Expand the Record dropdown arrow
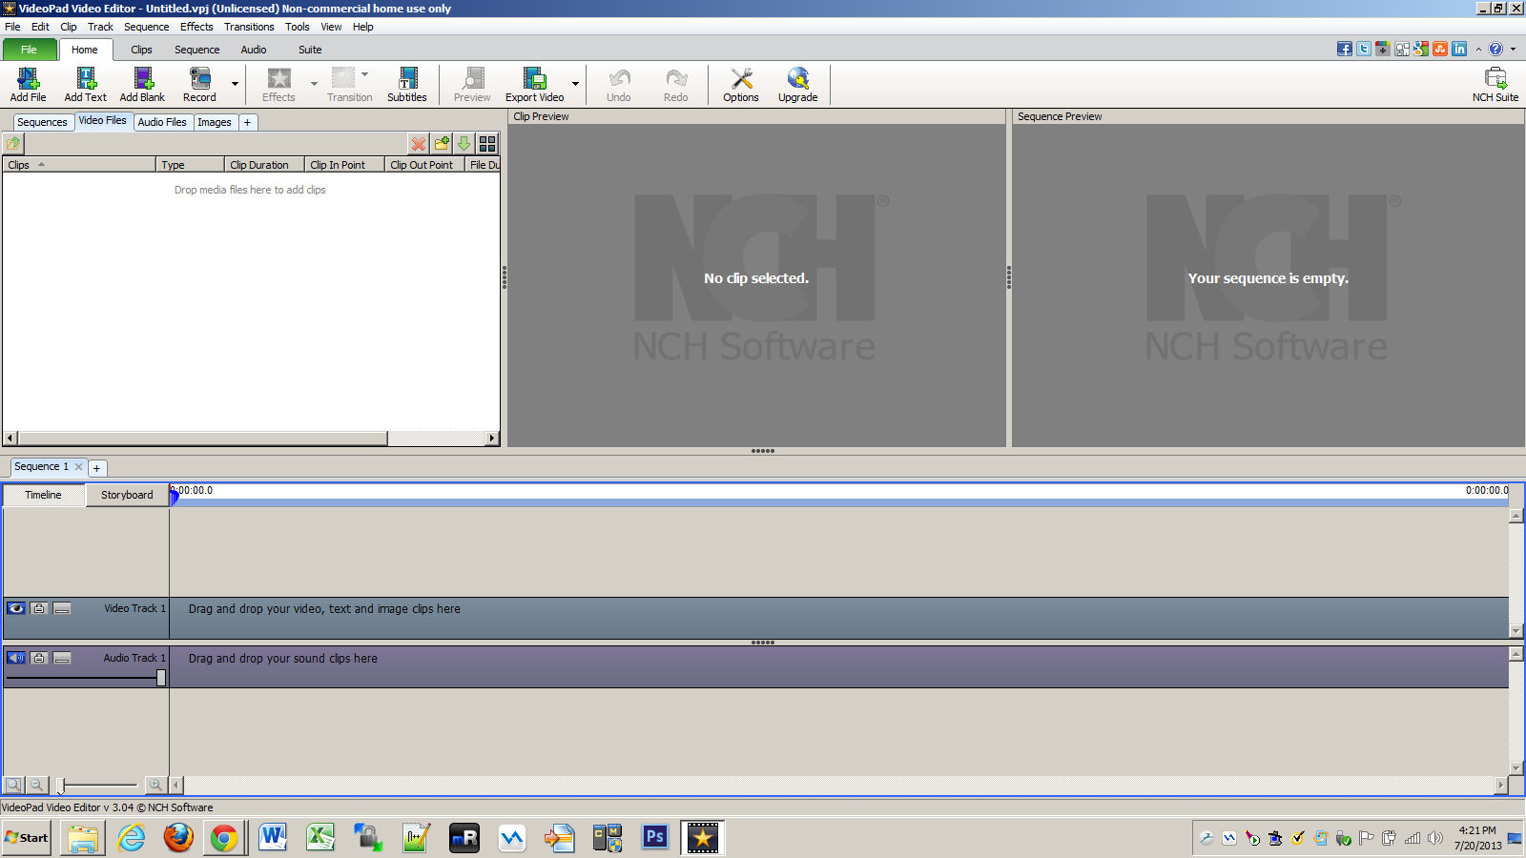 coord(235,84)
